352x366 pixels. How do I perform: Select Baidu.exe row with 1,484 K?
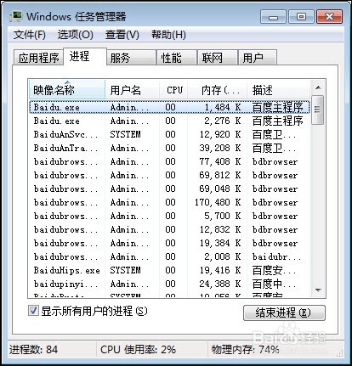click(x=169, y=107)
